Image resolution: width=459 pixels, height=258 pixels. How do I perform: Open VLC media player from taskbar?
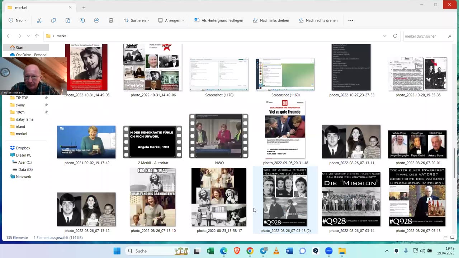pos(276,251)
